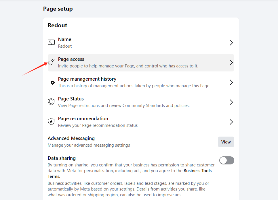Expand the Page Status chevron
Screen dimensions: 278x200
pyautogui.click(x=231, y=102)
